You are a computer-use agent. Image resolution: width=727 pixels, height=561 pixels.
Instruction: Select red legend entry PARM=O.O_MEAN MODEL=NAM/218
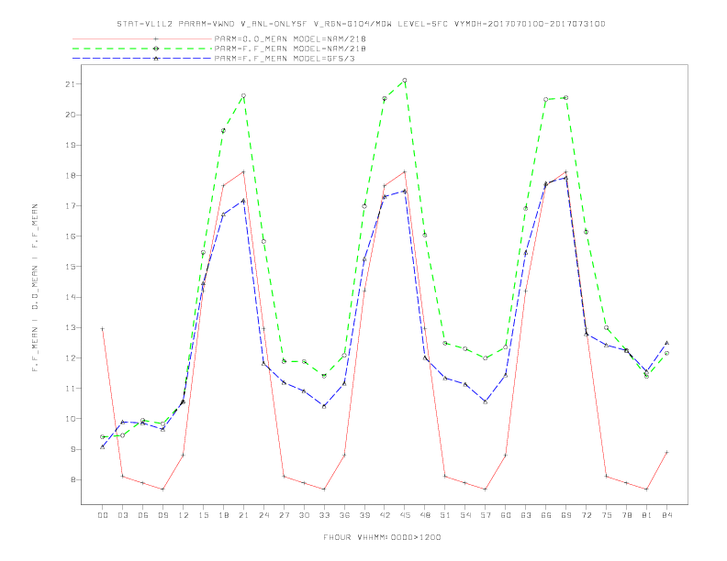(290, 38)
